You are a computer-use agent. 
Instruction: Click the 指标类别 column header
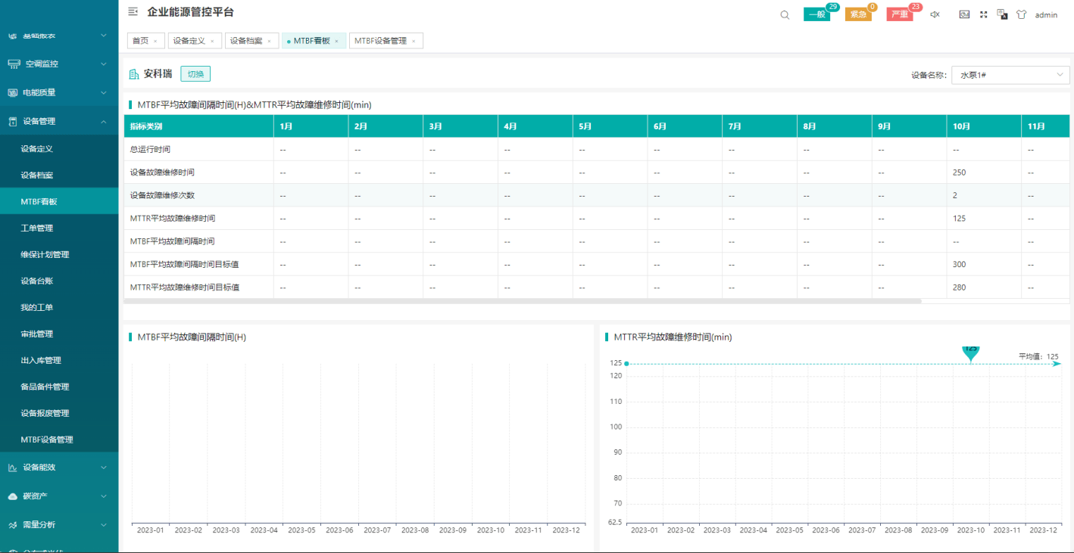click(x=198, y=126)
